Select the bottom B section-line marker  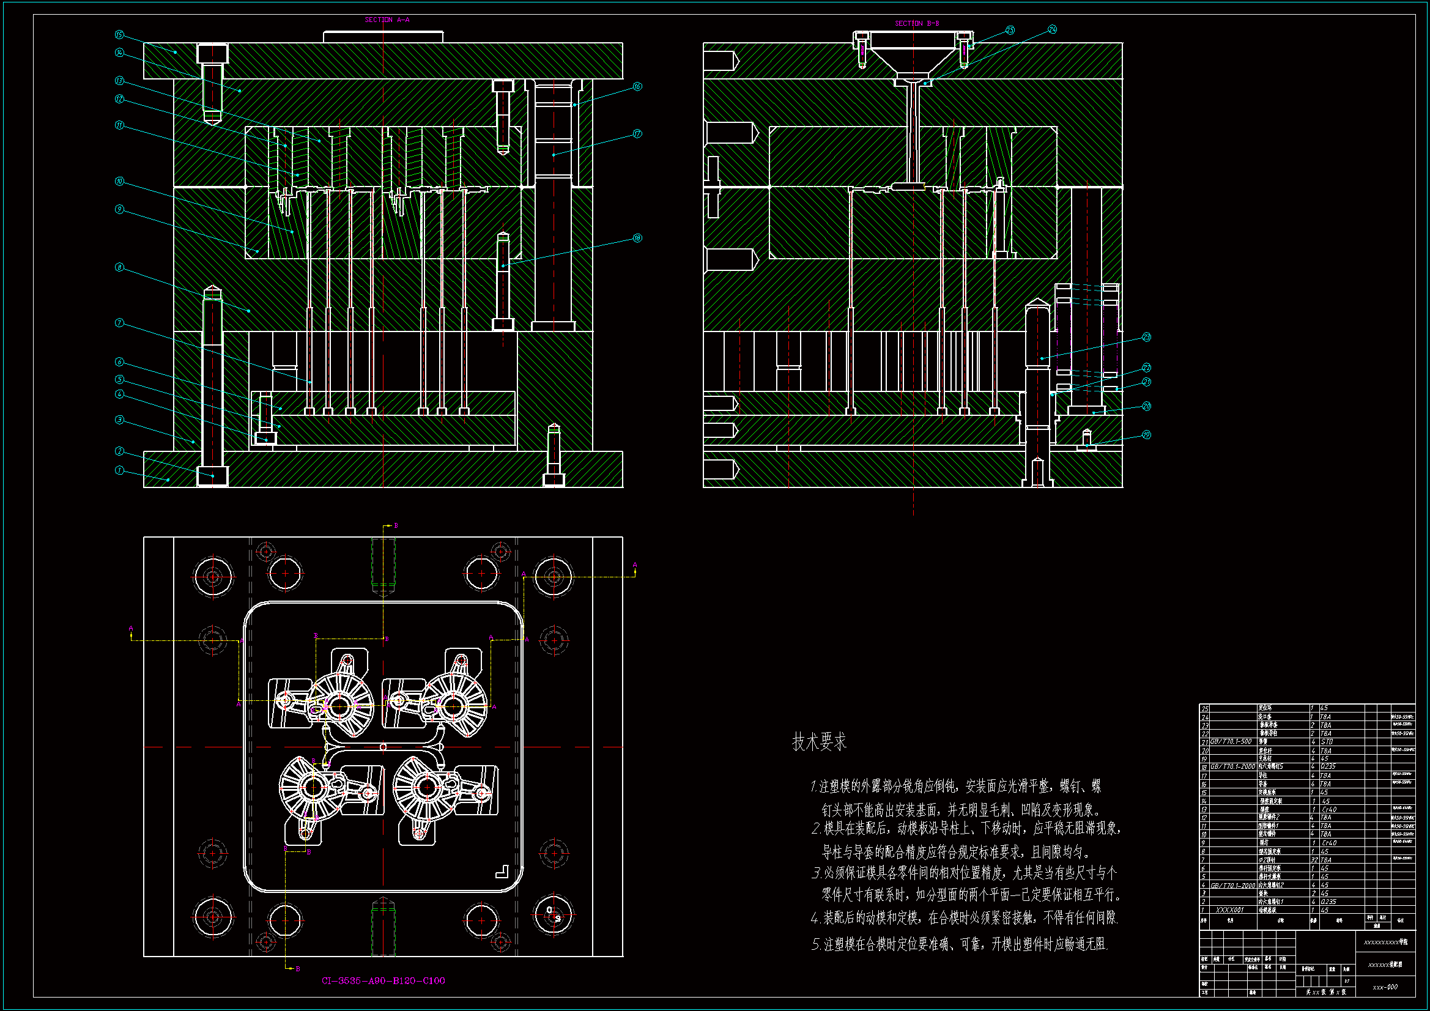[298, 969]
